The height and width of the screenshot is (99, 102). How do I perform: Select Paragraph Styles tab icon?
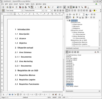pyautogui.click(x=67, y=52)
